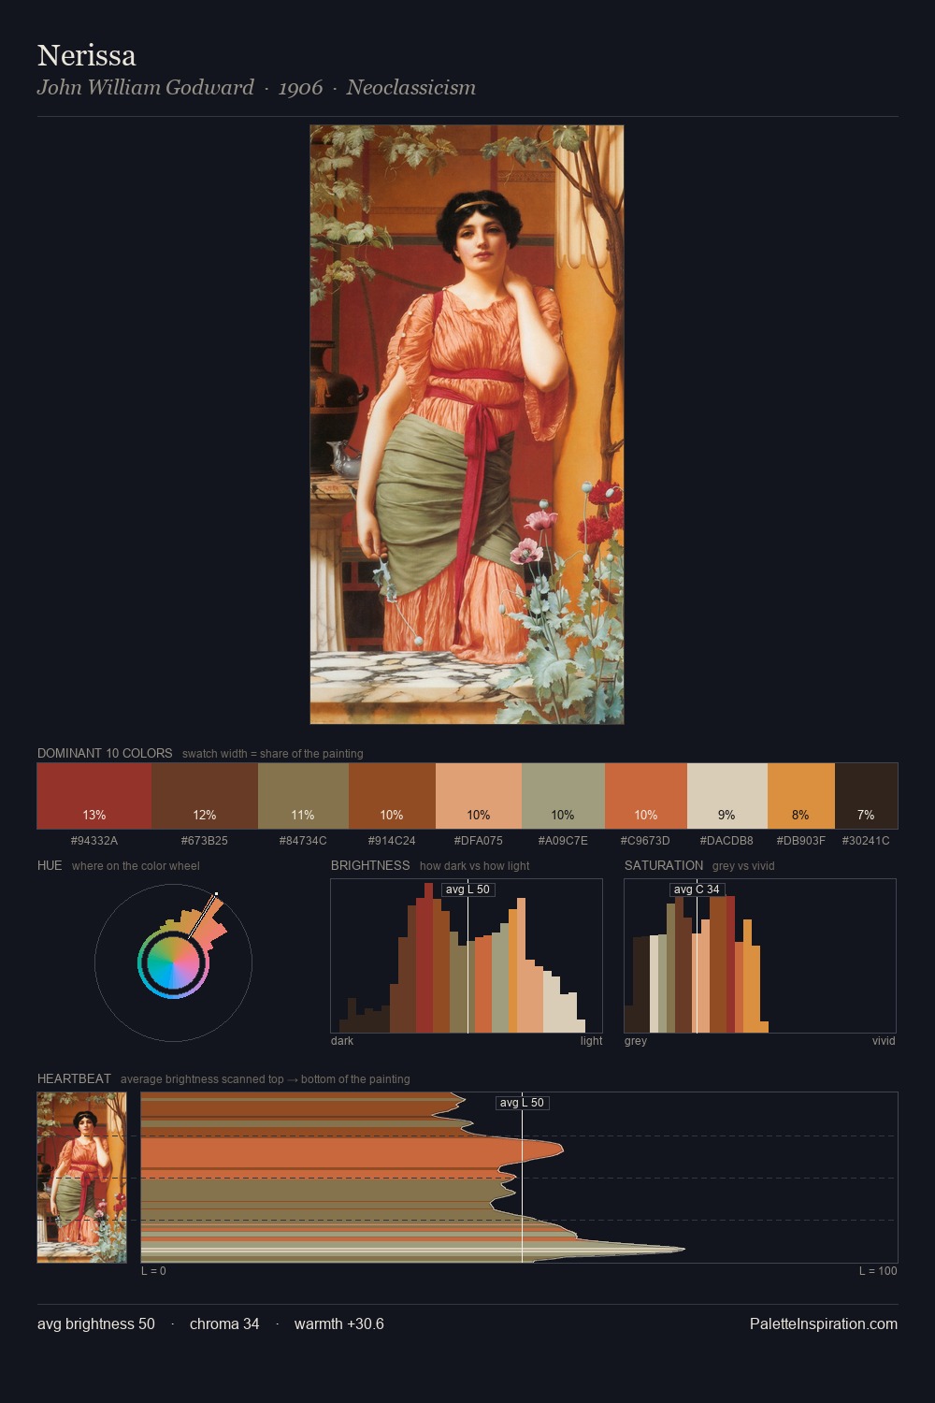Image resolution: width=935 pixels, height=1403 pixels.
Task: Click the L = 100 axis label
Action: [x=878, y=1271]
